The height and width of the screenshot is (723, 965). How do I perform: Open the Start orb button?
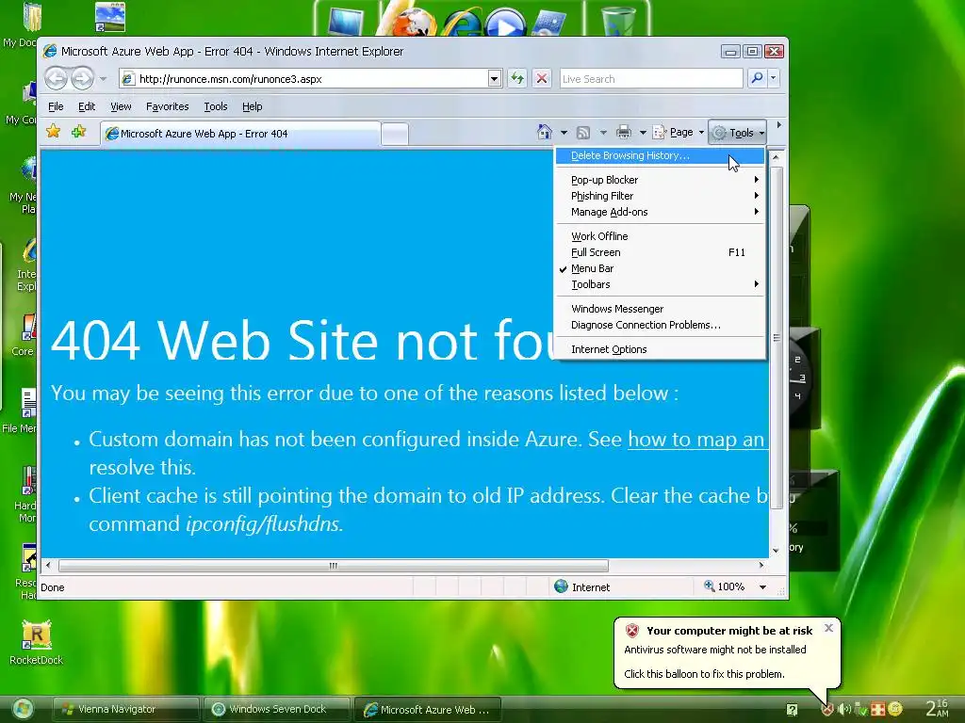point(23,709)
